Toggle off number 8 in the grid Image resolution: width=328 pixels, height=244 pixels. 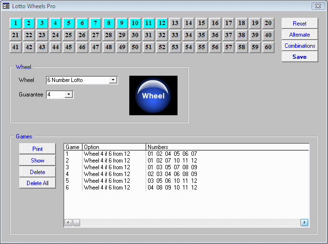[109, 23]
